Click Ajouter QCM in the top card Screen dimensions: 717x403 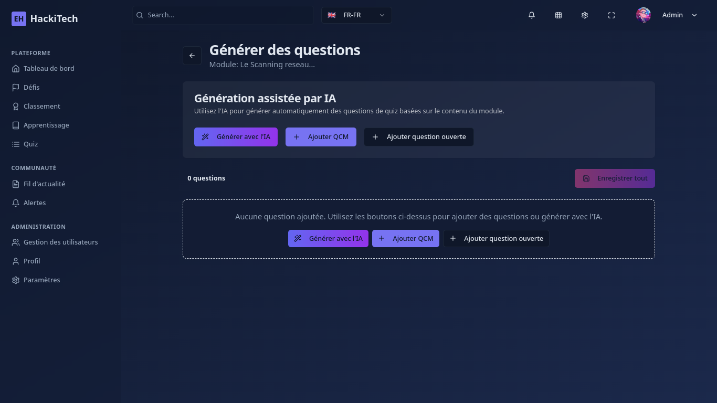(321, 137)
